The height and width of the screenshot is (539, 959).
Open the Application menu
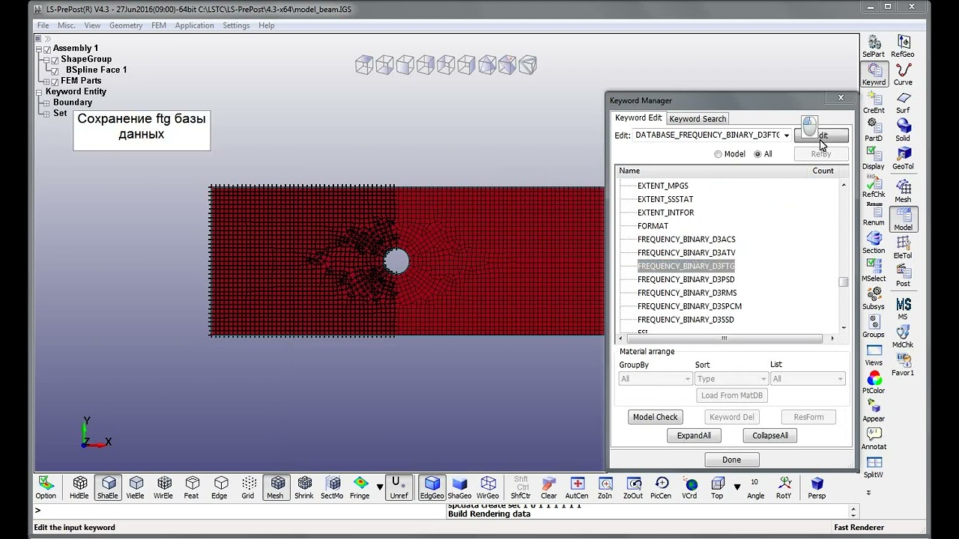[x=194, y=25]
